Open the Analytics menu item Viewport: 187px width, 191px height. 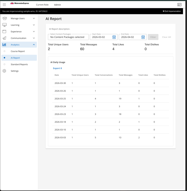(15, 45)
